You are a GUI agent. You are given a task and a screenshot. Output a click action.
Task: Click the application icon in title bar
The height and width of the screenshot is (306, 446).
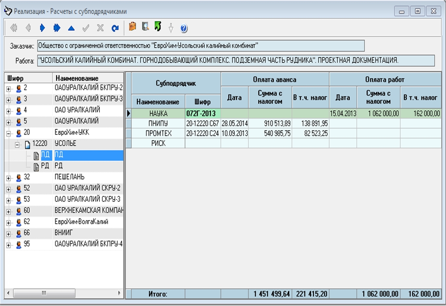tap(8, 11)
